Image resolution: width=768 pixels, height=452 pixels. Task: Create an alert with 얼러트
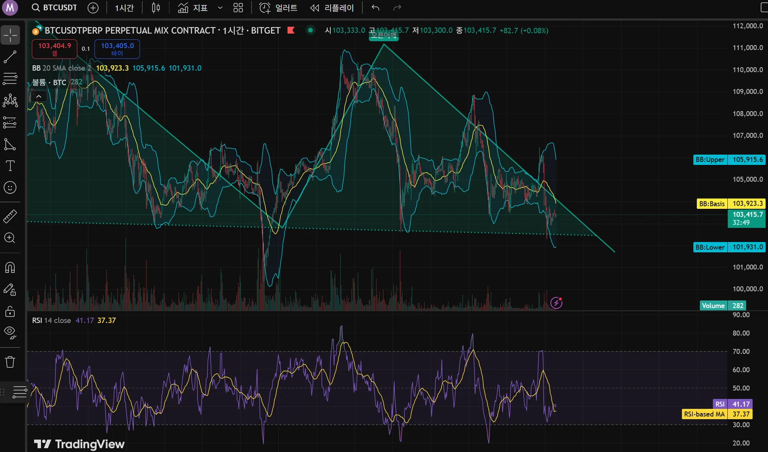pos(279,8)
